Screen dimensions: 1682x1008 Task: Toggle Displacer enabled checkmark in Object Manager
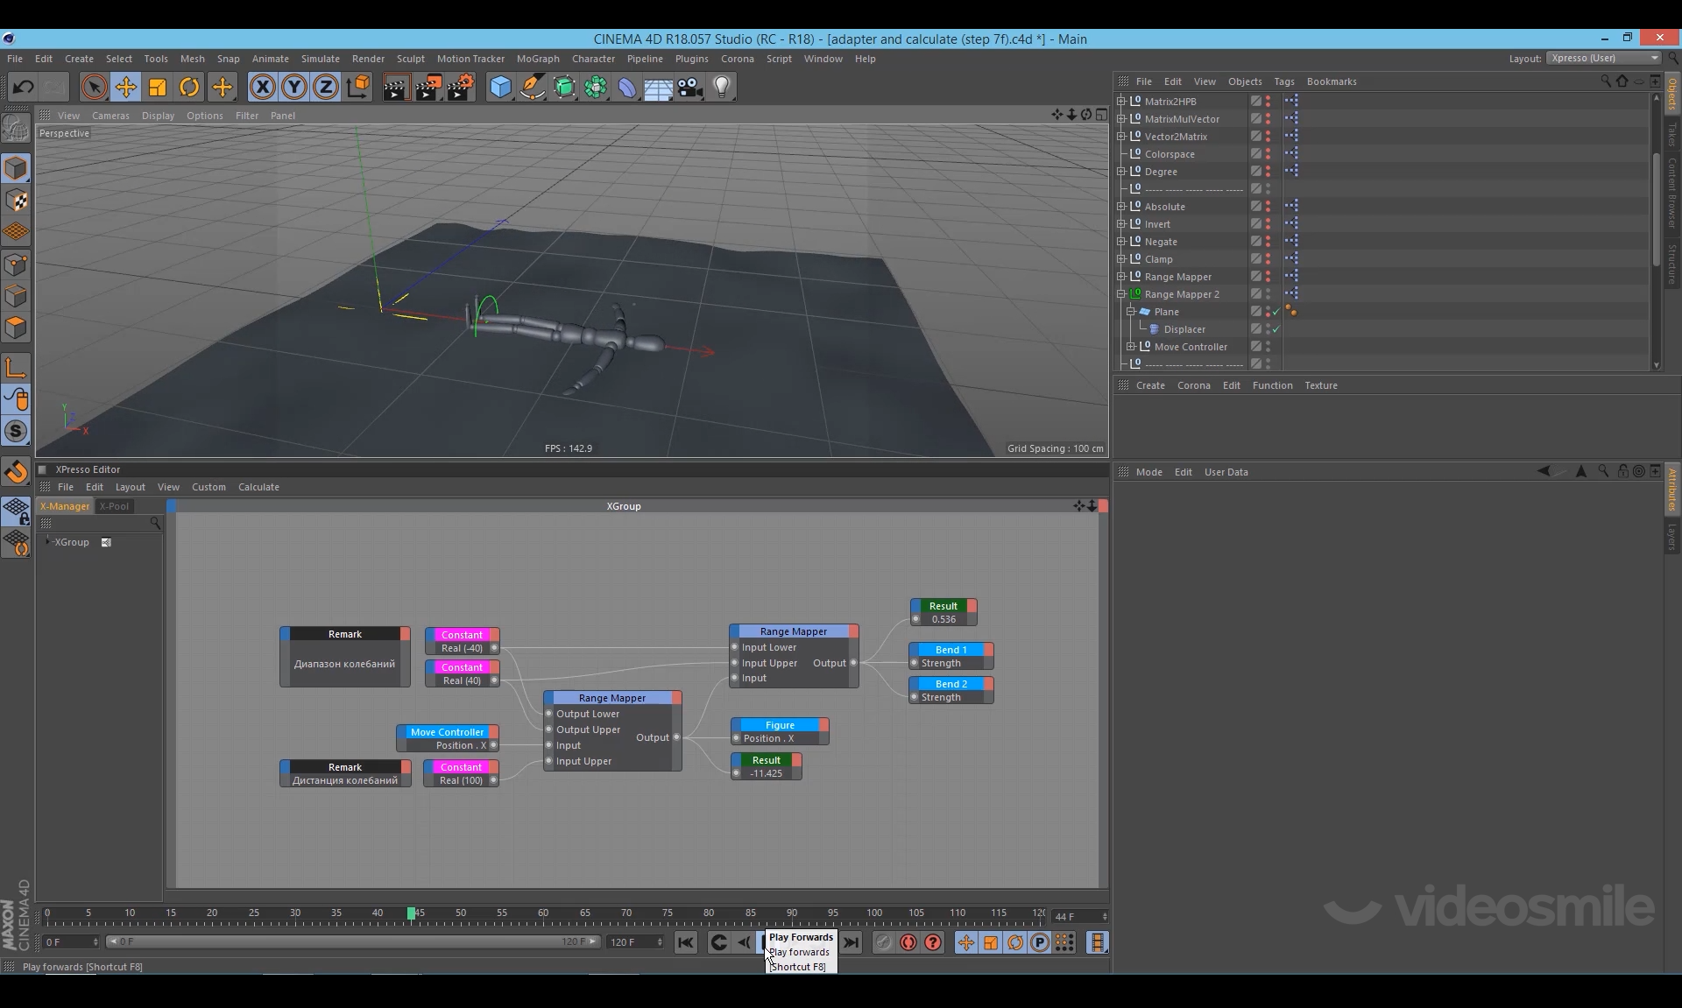pos(1276,329)
